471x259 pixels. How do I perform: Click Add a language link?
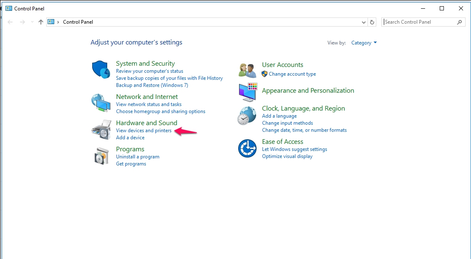point(280,116)
